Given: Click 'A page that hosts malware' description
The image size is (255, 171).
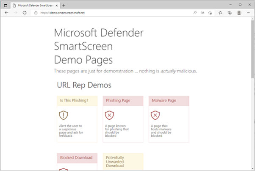Looking at the screenshot, I should [x=161, y=131].
